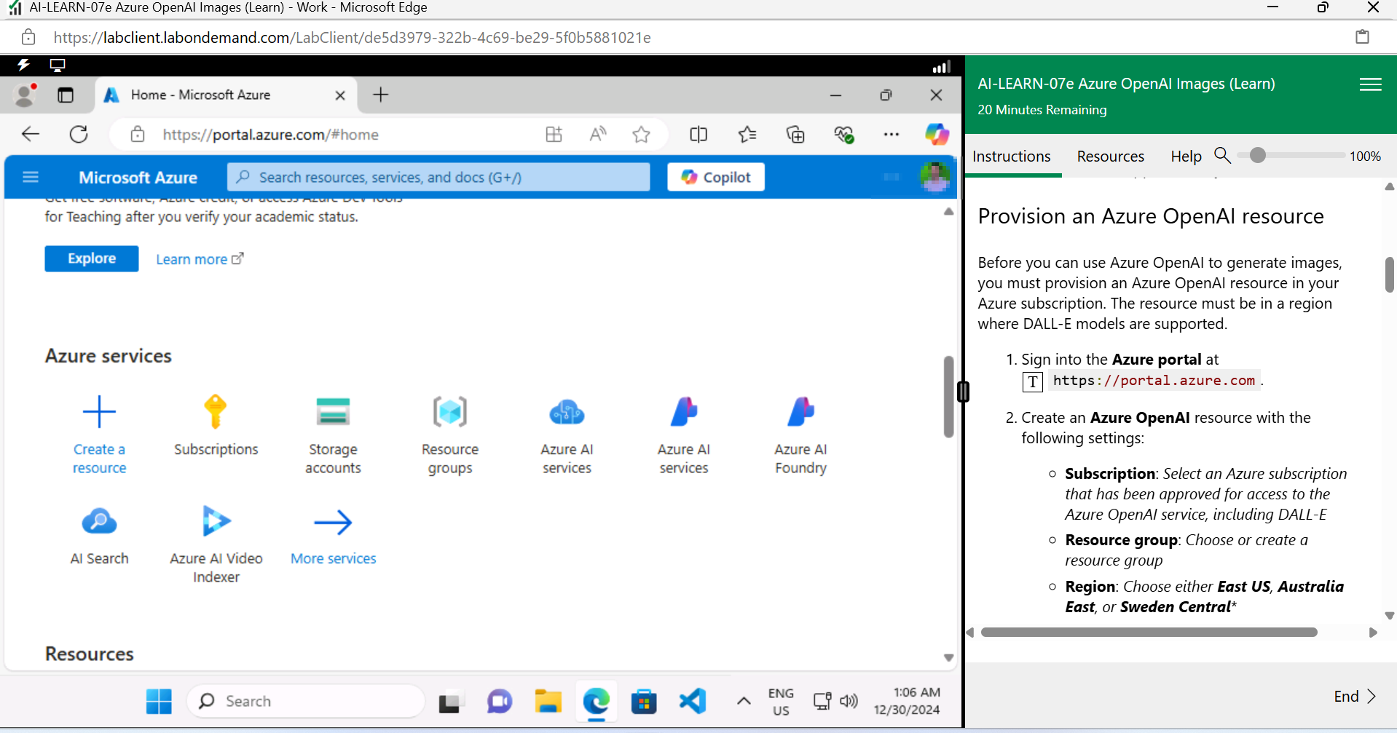1397x733 pixels.
Task: Open Edge Copilot sidebar icon
Action: [x=937, y=134]
